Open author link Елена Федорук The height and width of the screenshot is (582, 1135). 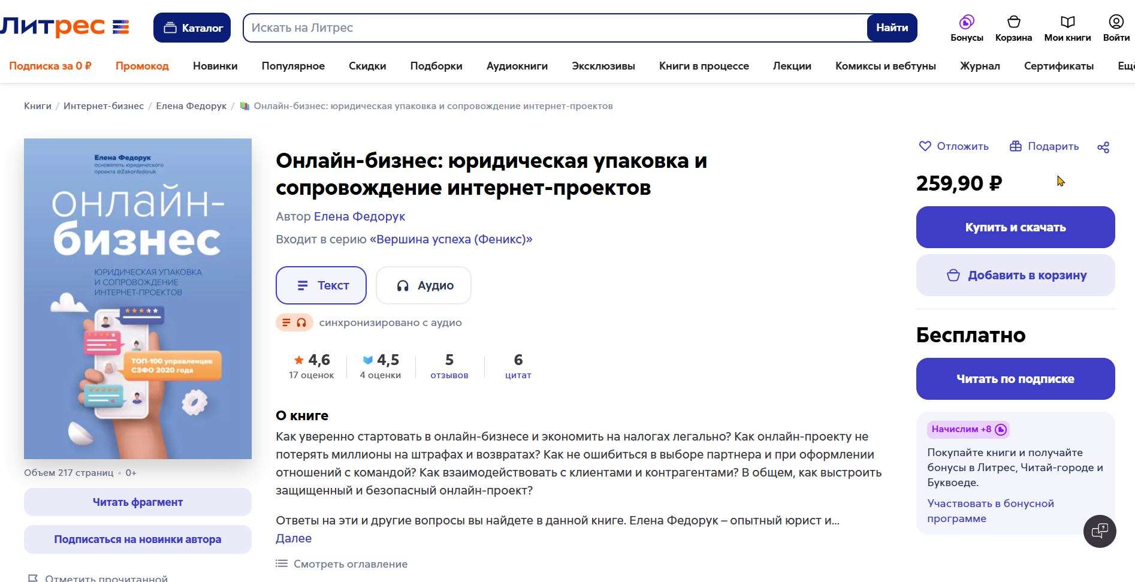pos(360,216)
